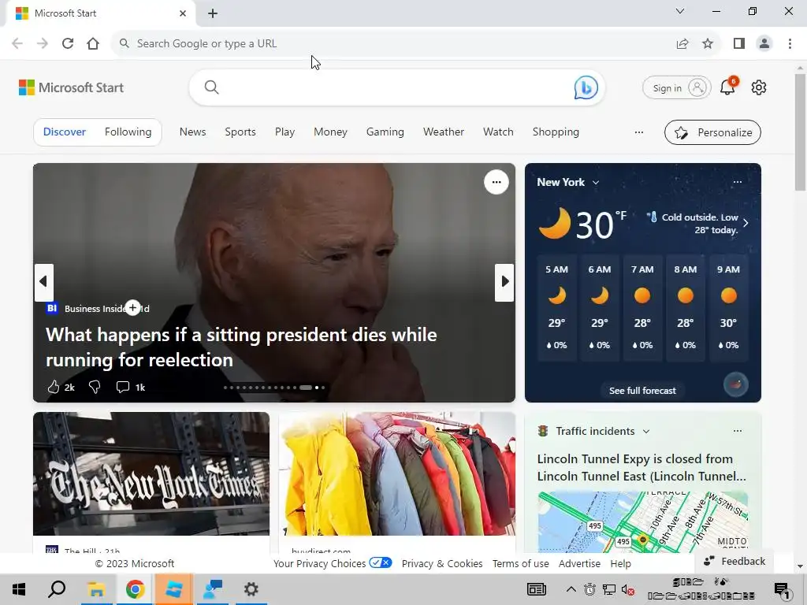This screenshot has height=605, width=807.
Task: Open options on the headline story card
Action: [496, 182]
